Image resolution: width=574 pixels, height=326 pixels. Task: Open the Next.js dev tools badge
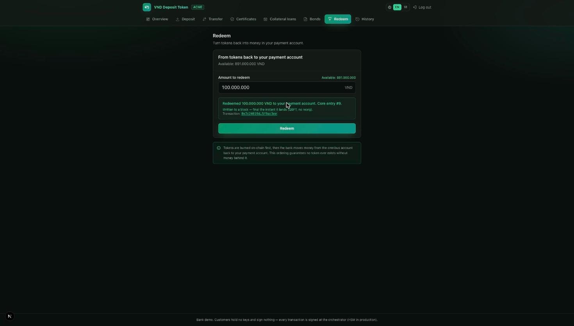click(x=10, y=316)
